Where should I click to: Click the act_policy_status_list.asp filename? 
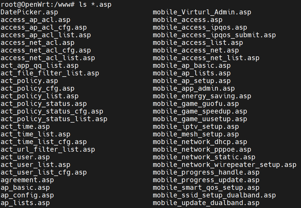click(54, 119)
